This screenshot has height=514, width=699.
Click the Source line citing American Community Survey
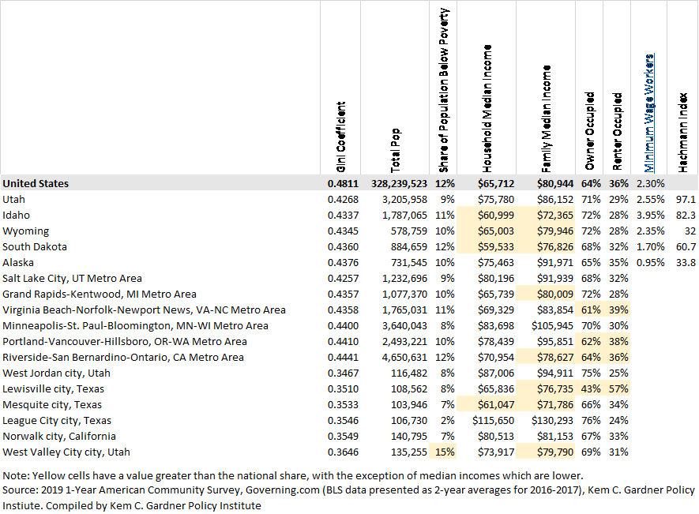pyautogui.click(x=348, y=498)
